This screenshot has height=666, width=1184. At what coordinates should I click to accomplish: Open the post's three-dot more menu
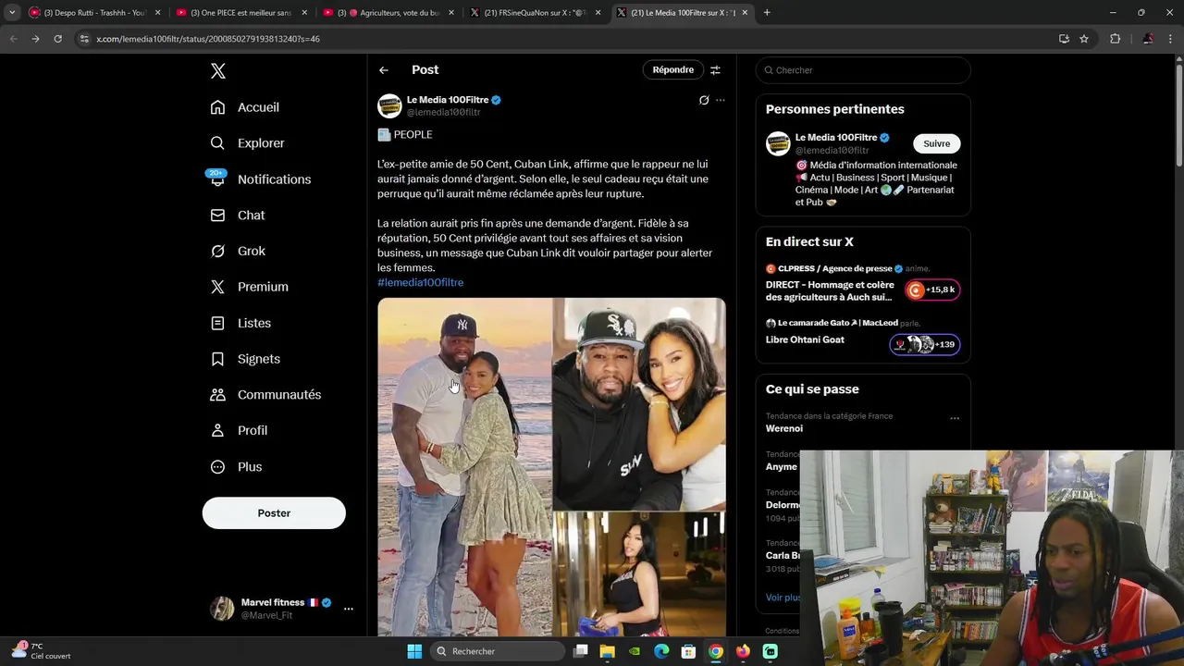tap(721, 100)
